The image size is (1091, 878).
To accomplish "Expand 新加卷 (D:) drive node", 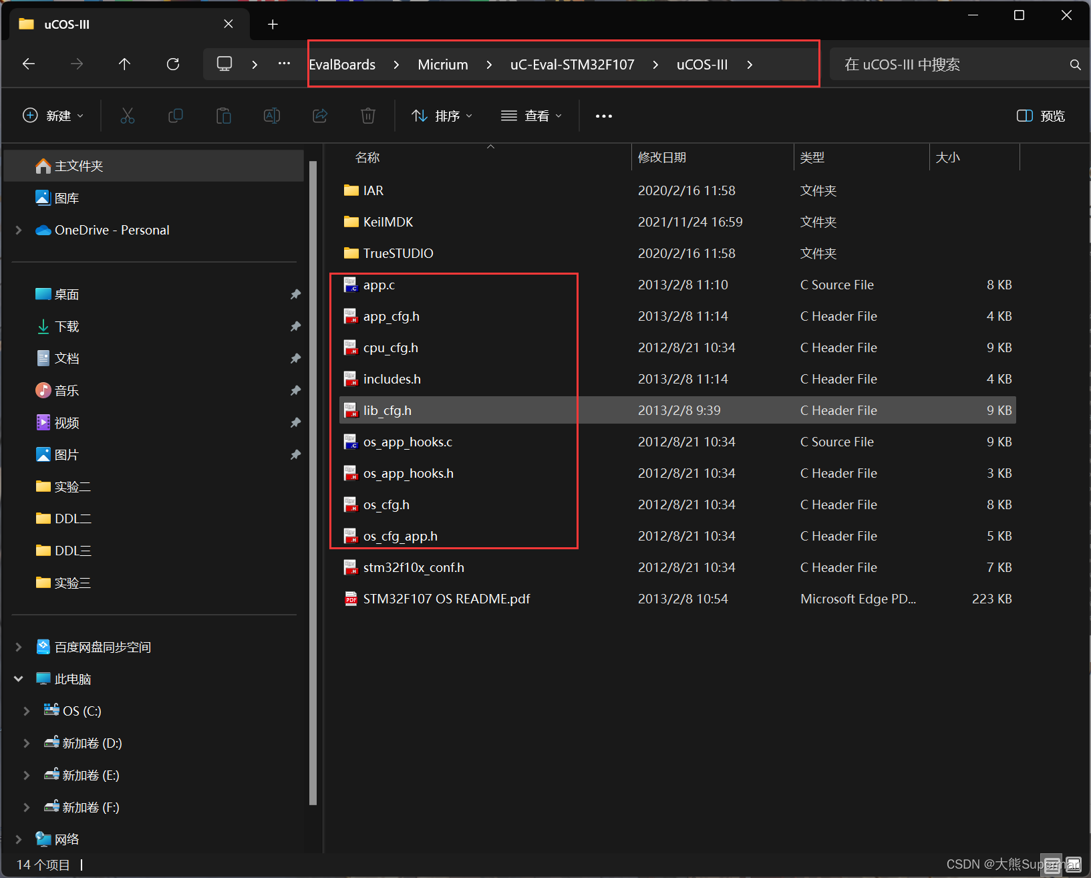I will point(27,743).
